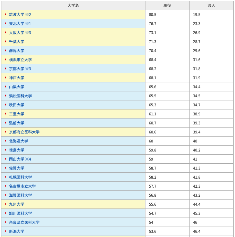Click the red arrow beside 大阪大学
The image size is (235, 237).
[x=6, y=33]
